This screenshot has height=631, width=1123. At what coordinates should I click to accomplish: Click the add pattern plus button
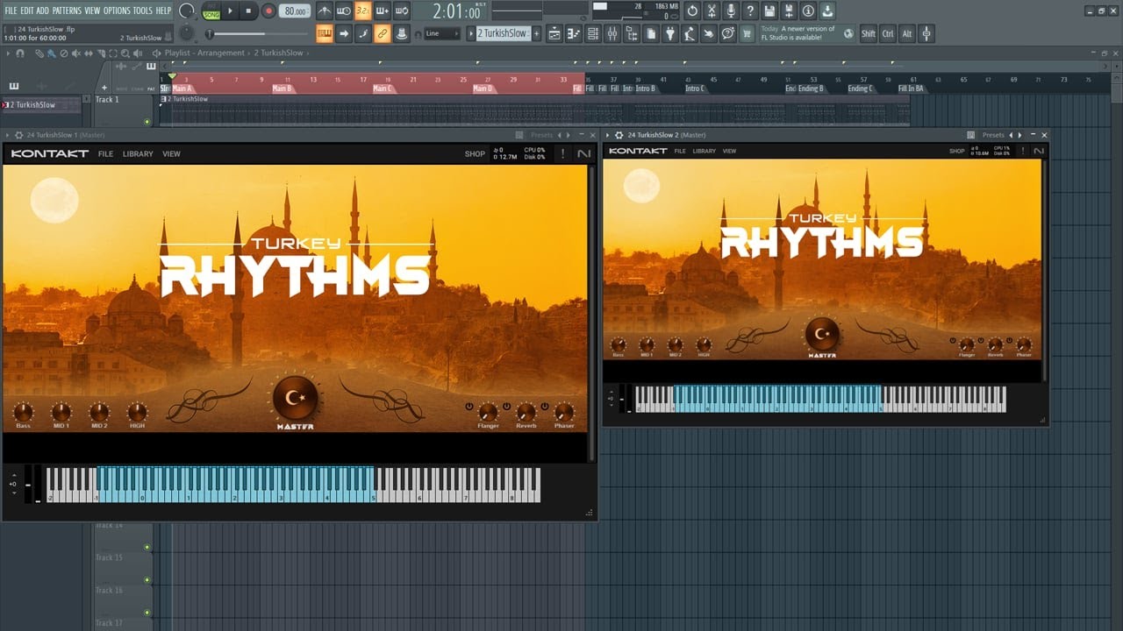(537, 33)
